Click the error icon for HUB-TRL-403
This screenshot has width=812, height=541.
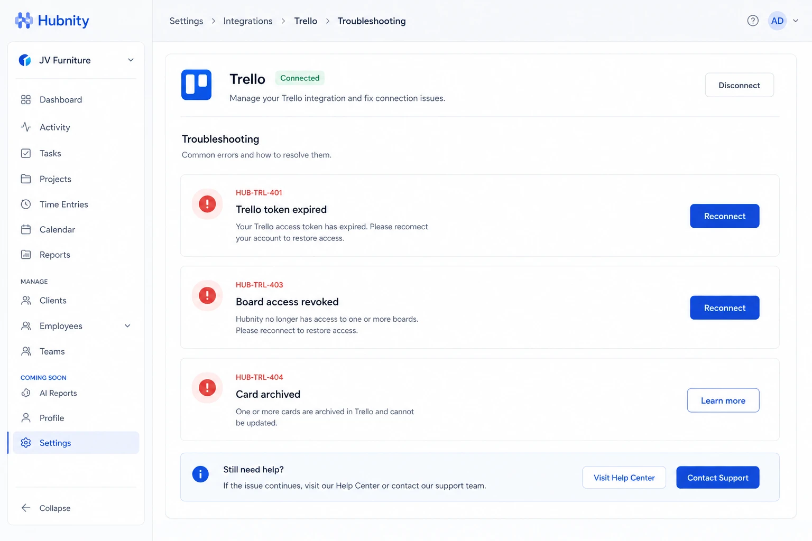207,295
